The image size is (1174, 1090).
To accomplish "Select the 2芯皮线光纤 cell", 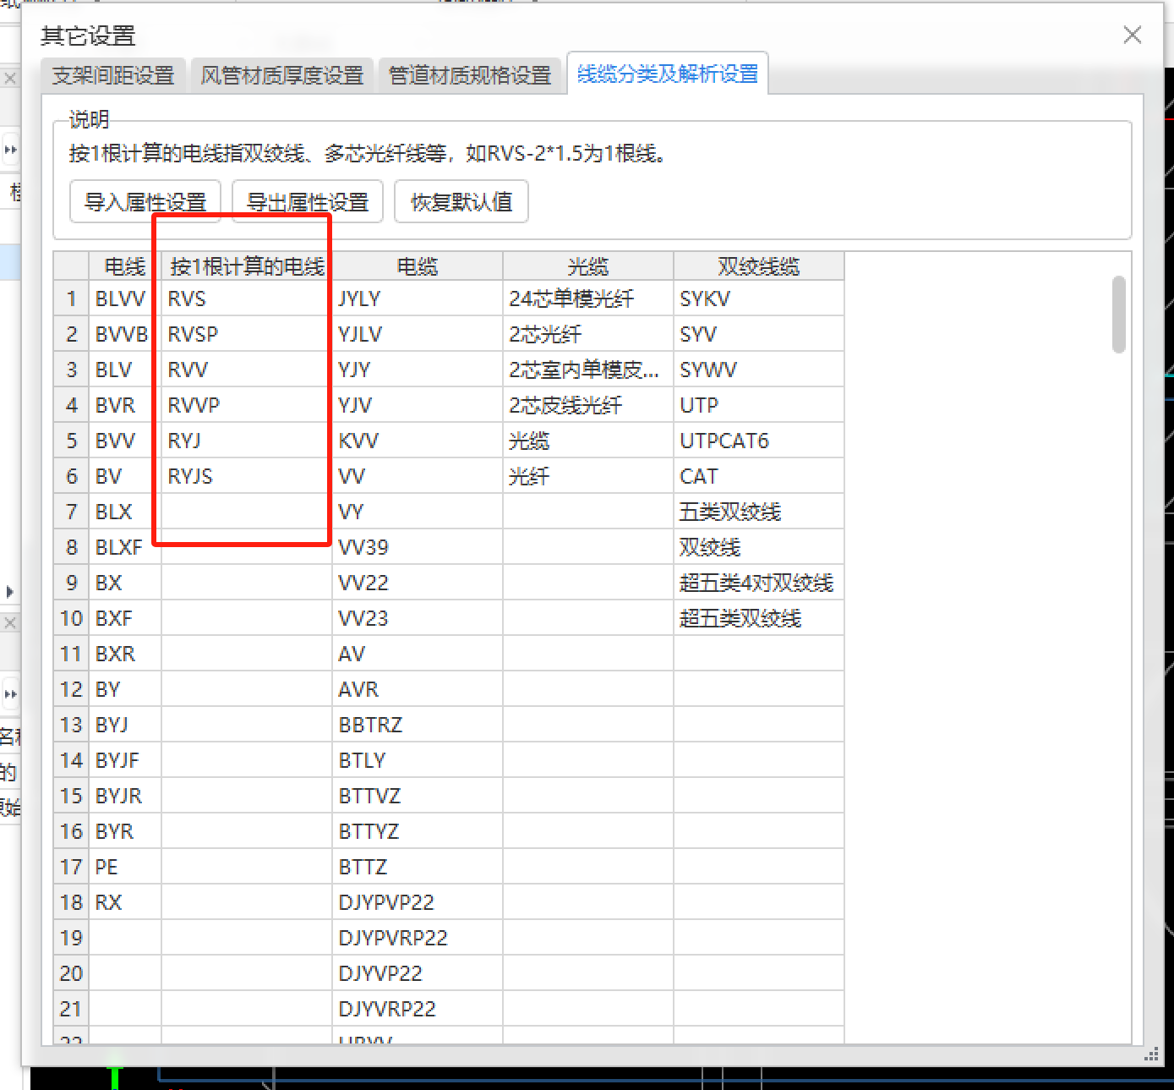I will tap(588, 405).
